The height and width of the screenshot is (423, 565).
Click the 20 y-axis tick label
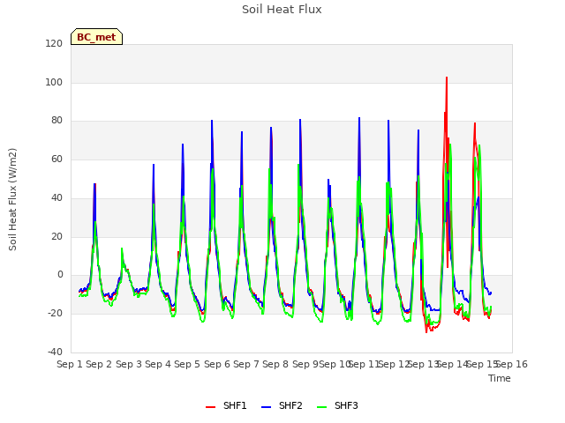[56, 237]
